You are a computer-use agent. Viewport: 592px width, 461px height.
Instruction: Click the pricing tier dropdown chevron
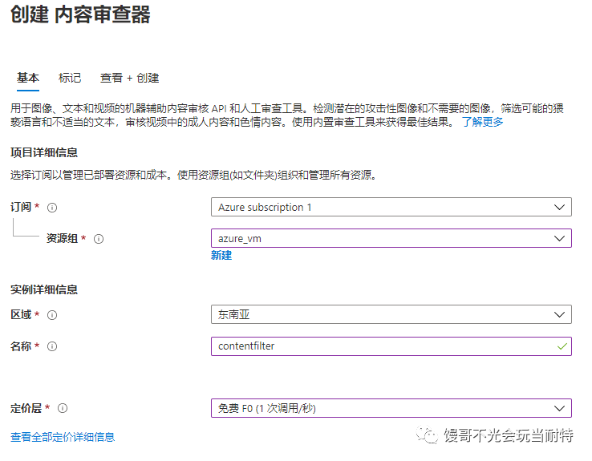pos(559,408)
